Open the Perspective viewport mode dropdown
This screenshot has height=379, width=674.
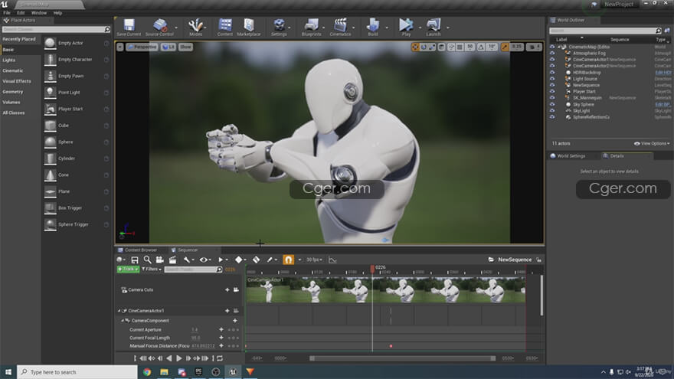142,47
